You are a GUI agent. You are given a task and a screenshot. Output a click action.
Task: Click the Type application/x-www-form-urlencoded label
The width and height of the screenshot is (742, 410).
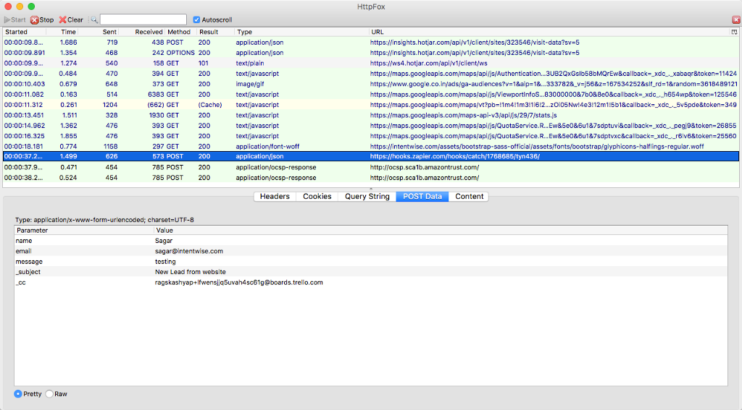click(104, 220)
